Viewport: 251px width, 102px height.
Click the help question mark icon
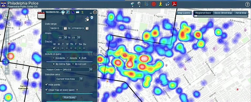[x=247, y=4]
